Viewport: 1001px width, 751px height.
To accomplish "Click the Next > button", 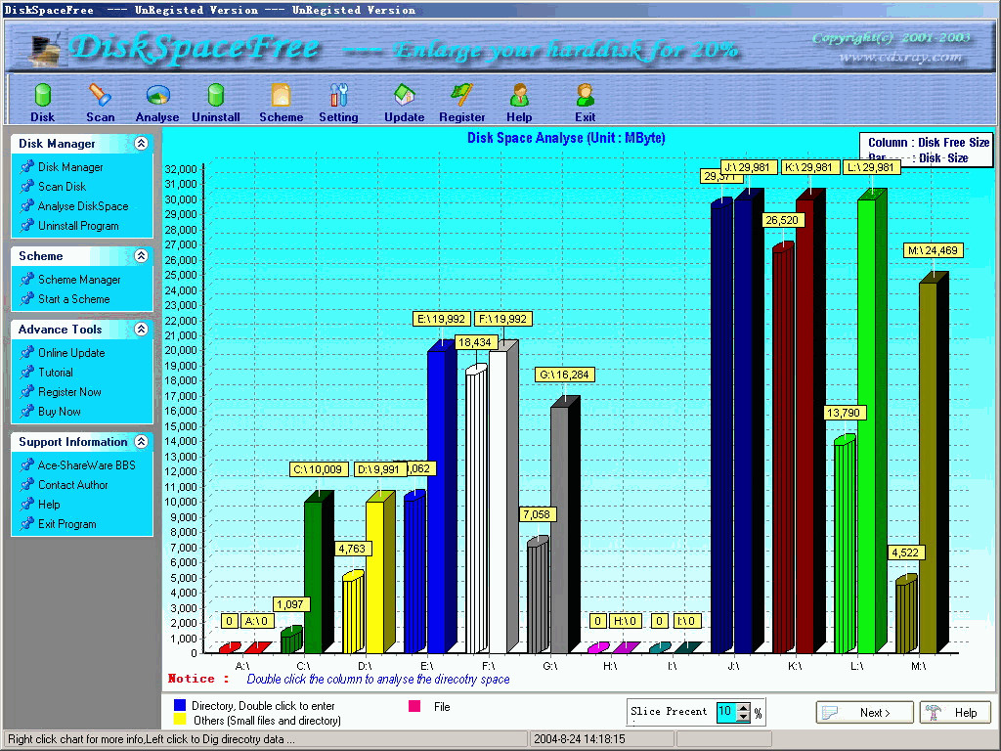I will (864, 712).
